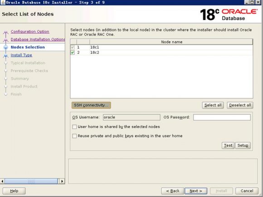Viewport: 263px width, 197px height.
Task: Click the Test SSH button
Action: point(228,145)
